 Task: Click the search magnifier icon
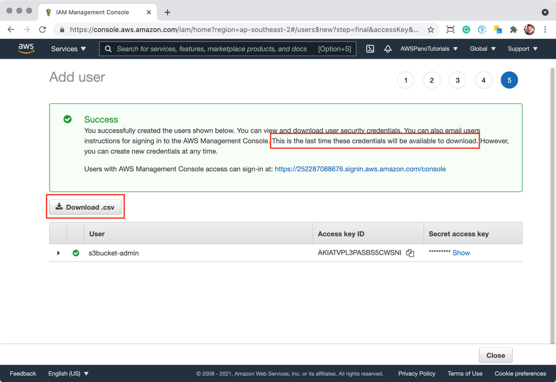(x=108, y=49)
